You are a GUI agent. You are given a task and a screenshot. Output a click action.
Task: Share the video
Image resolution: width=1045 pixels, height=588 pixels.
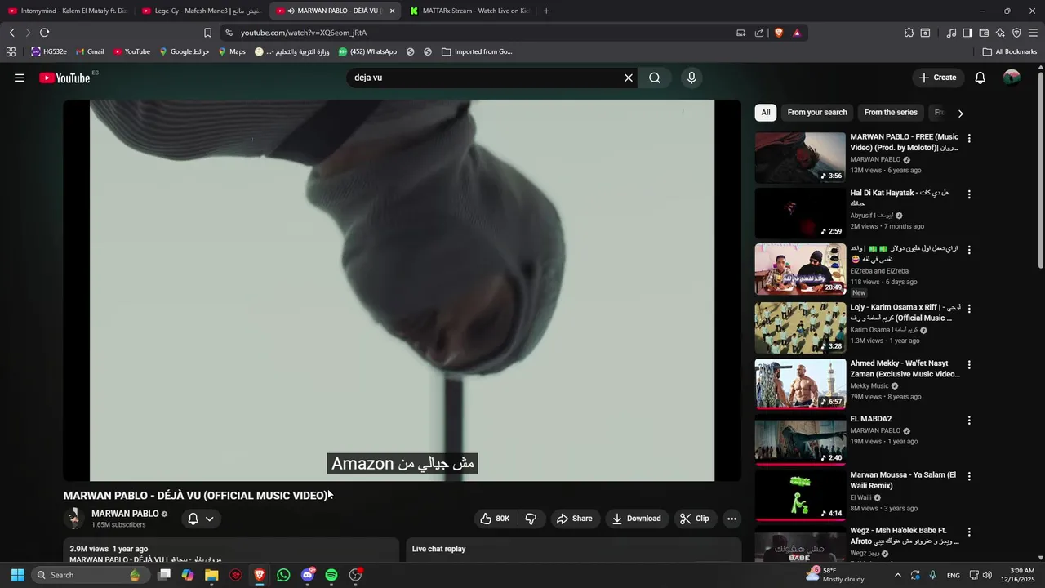click(574, 519)
